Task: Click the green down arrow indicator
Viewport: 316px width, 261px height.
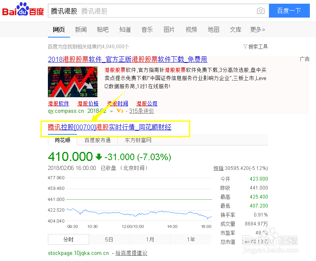Action: [99, 156]
